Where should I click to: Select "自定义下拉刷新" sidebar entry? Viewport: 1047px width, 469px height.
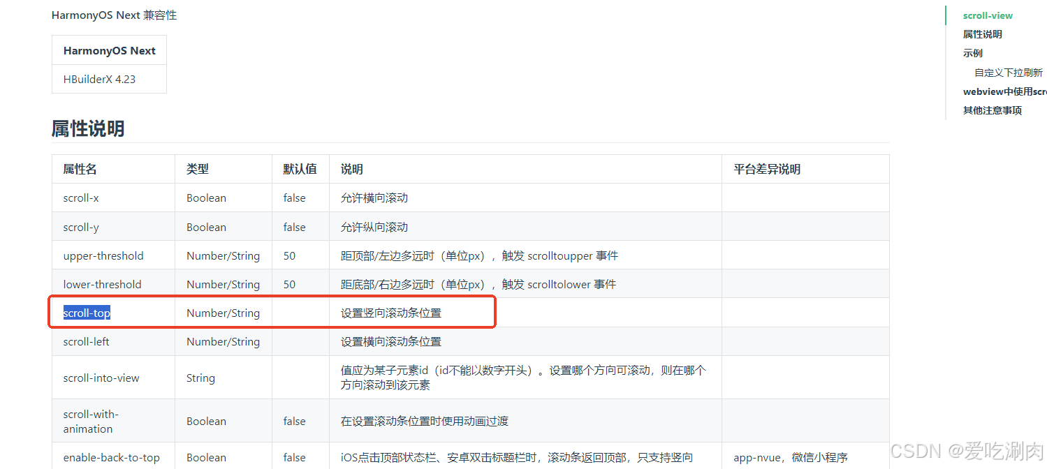[1008, 72]
